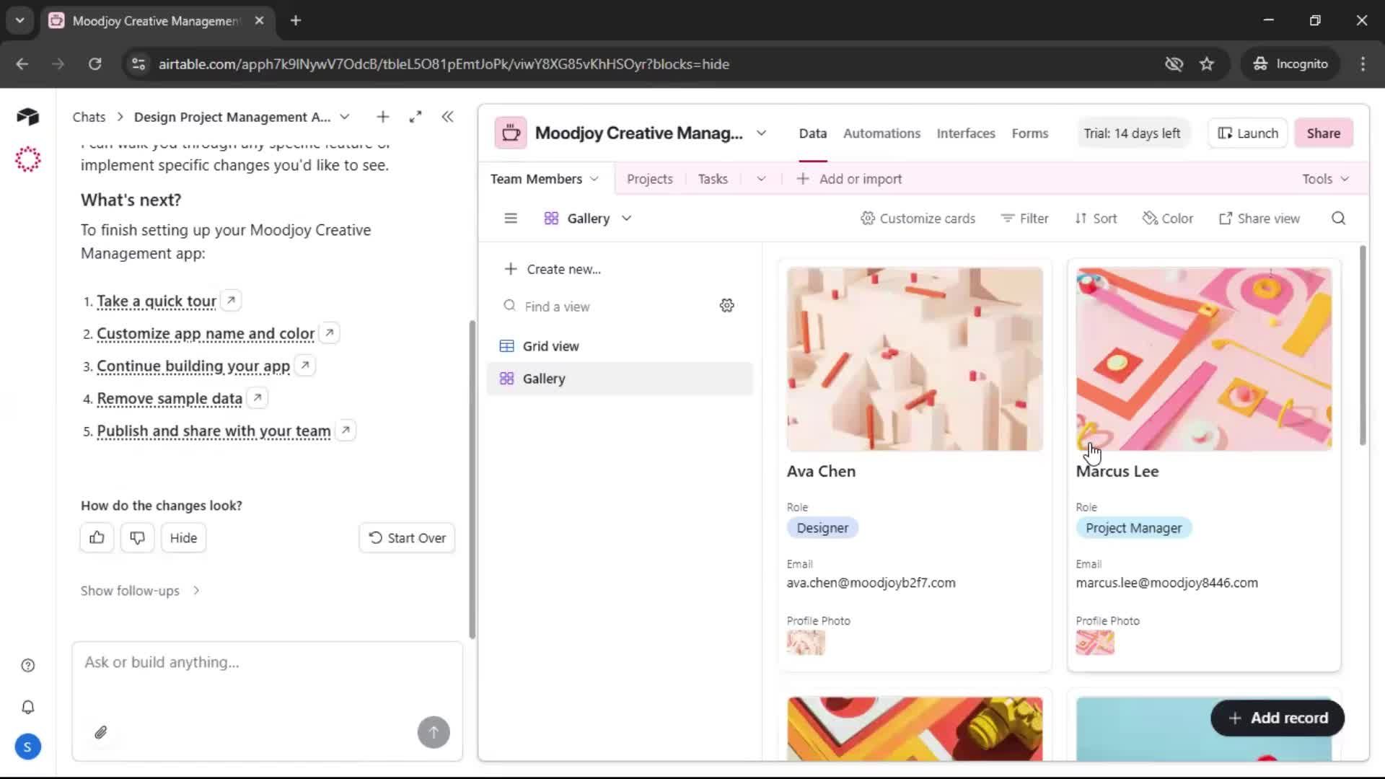The width and height of the screenshot is (1385, 779).
Task: Click the Launch button
Action: pos(1248,133)
